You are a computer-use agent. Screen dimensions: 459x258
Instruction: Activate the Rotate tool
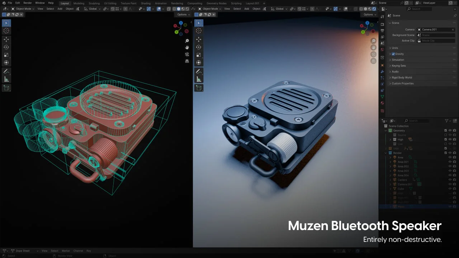tap(6, 47)
